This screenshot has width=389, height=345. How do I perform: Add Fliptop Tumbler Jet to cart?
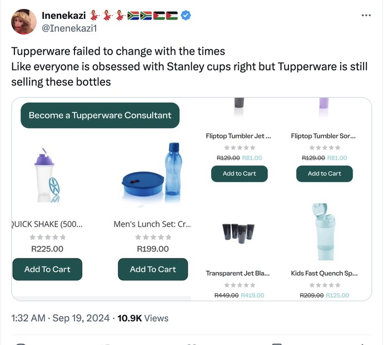240,174
